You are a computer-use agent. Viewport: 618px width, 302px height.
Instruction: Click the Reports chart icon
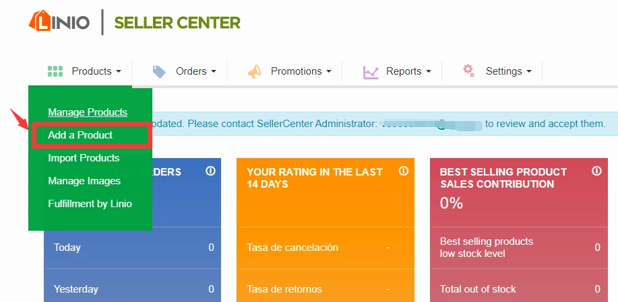click(x=371, y=72)
